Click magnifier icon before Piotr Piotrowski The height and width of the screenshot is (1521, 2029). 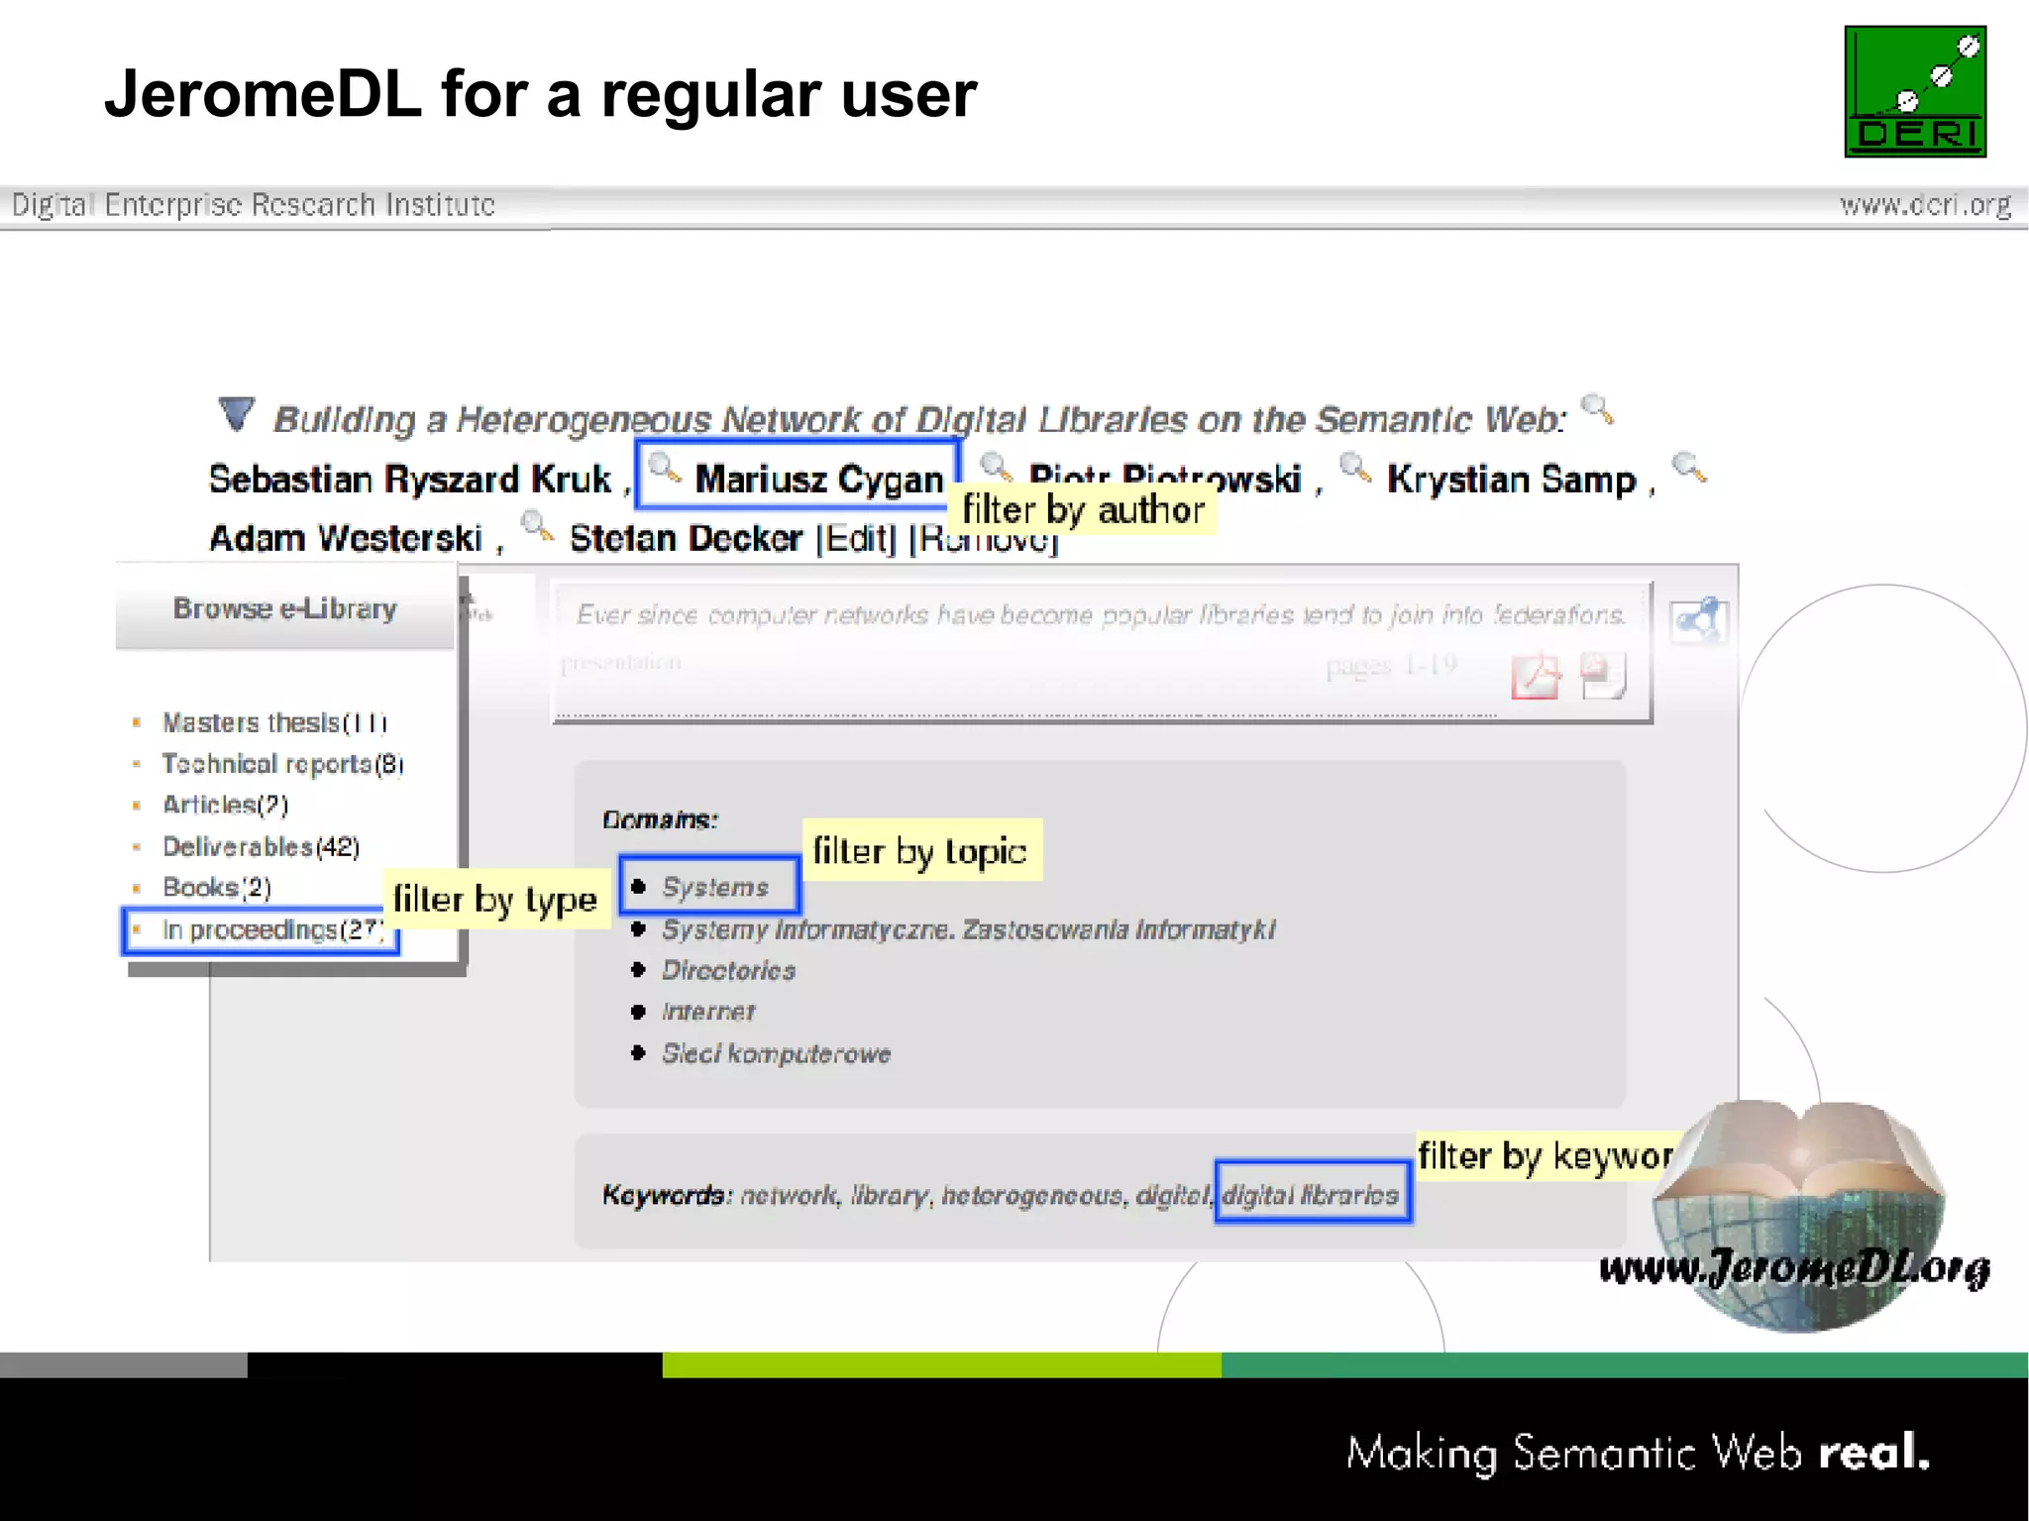coord(995,467)
